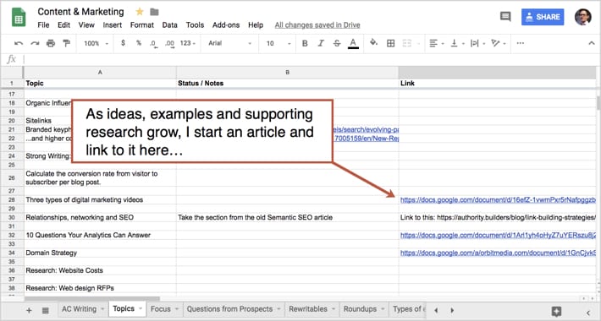Image resolution: width=601 pixels, height=321 pixels.
Task: Switch to the Roundups sheet tab
Action: pyautogui.click(x=360, y=309)
